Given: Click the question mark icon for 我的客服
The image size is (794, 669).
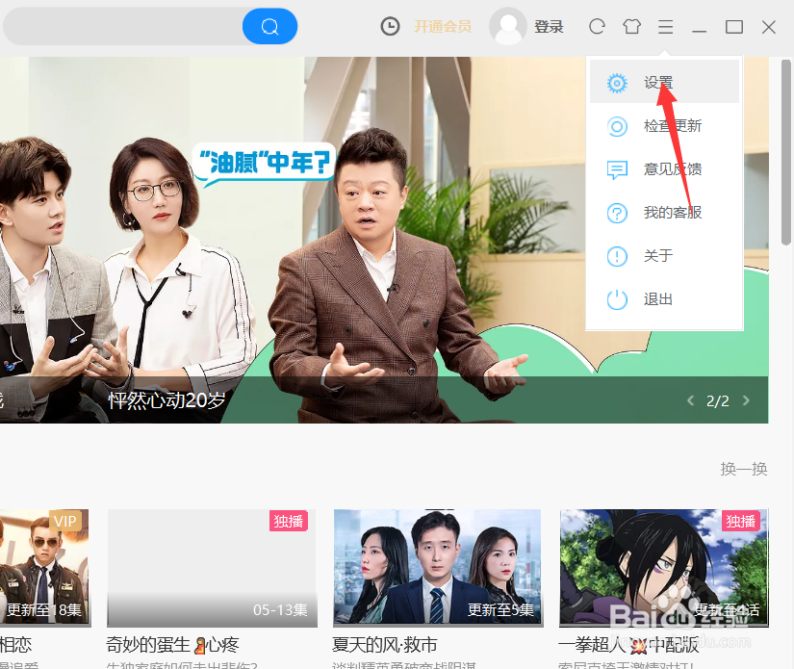Looking at the screenshot, I should (617, 213).
